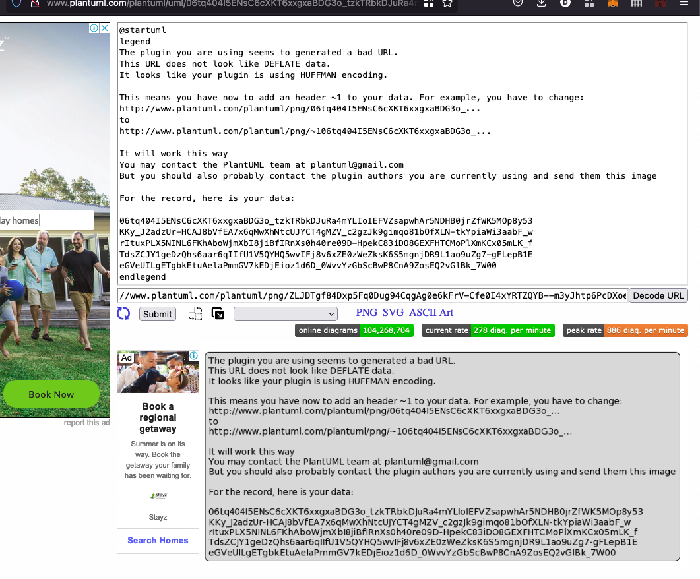The height and width of the screenshot is (579, 700).
Task: Click the Stayz ad family photo thumbnail
Action: click(158, 372)
